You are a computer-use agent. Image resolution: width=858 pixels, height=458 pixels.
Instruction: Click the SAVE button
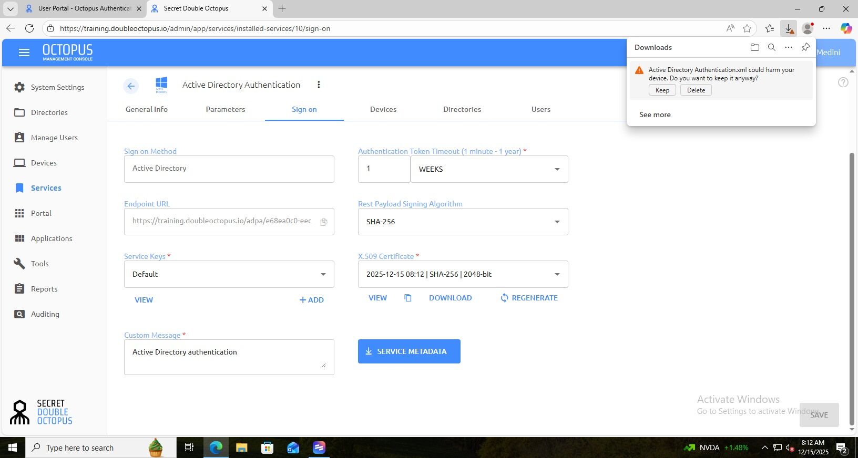coord(819,415)
